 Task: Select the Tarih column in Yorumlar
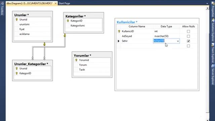[82, 70]
